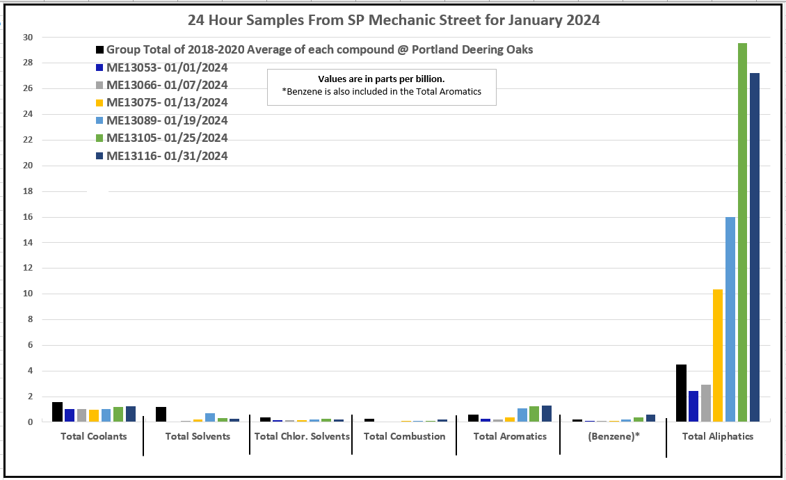
Task: Click the Total Aromatics axis label
Action: (x=510, y=436)
